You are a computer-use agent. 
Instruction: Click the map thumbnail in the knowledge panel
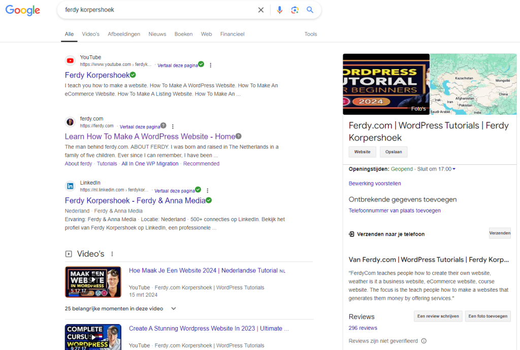click(473, 84)
